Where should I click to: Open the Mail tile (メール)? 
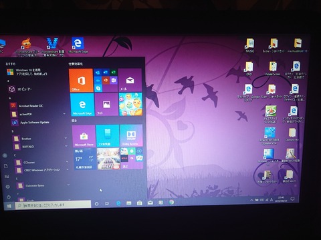click(x=130, y=81)
